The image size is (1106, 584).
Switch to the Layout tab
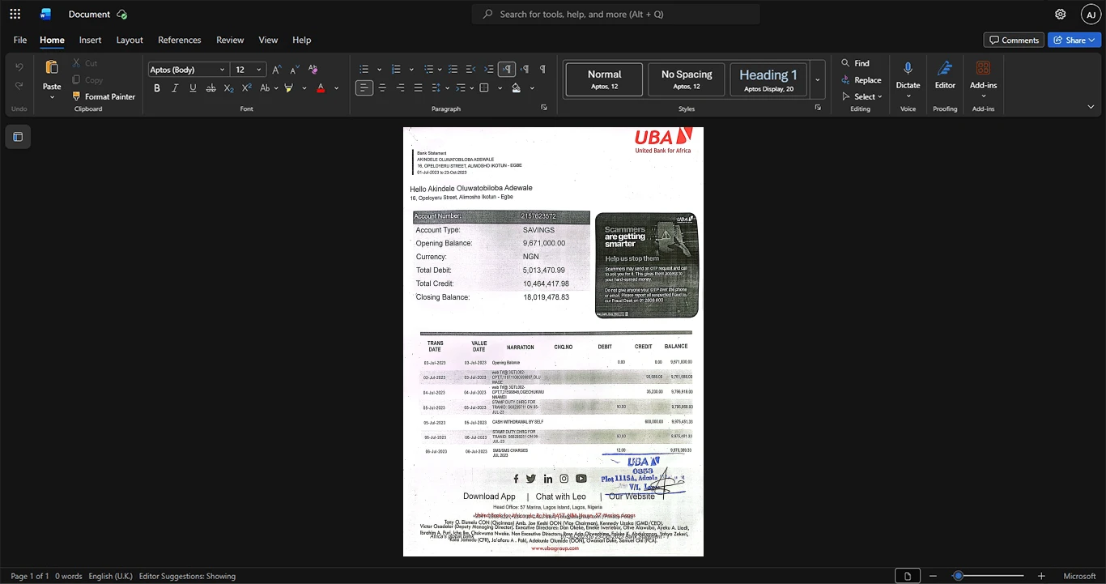pos(130,40)
